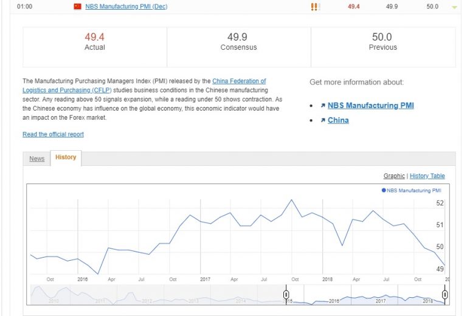This screenshot has width=467, height=316.
Task: Switch to the News tab
Action: [x=37, y=159]
